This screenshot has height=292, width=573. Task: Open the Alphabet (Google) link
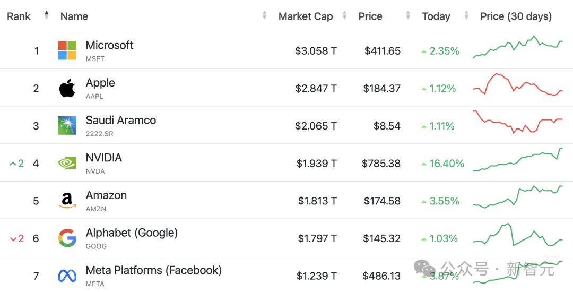coord(132,233)
